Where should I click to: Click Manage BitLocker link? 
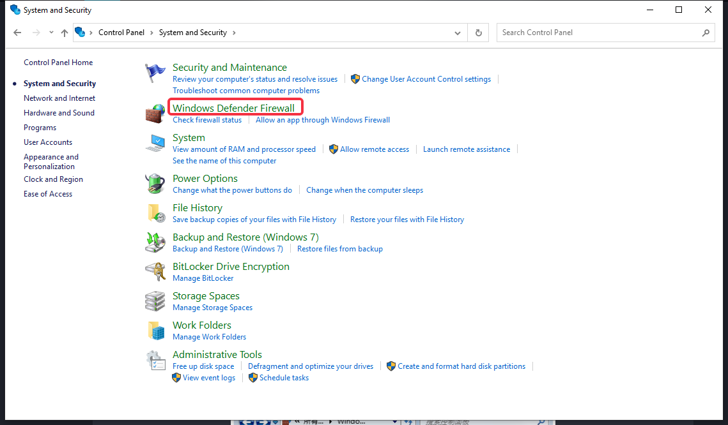pos(203,278)
